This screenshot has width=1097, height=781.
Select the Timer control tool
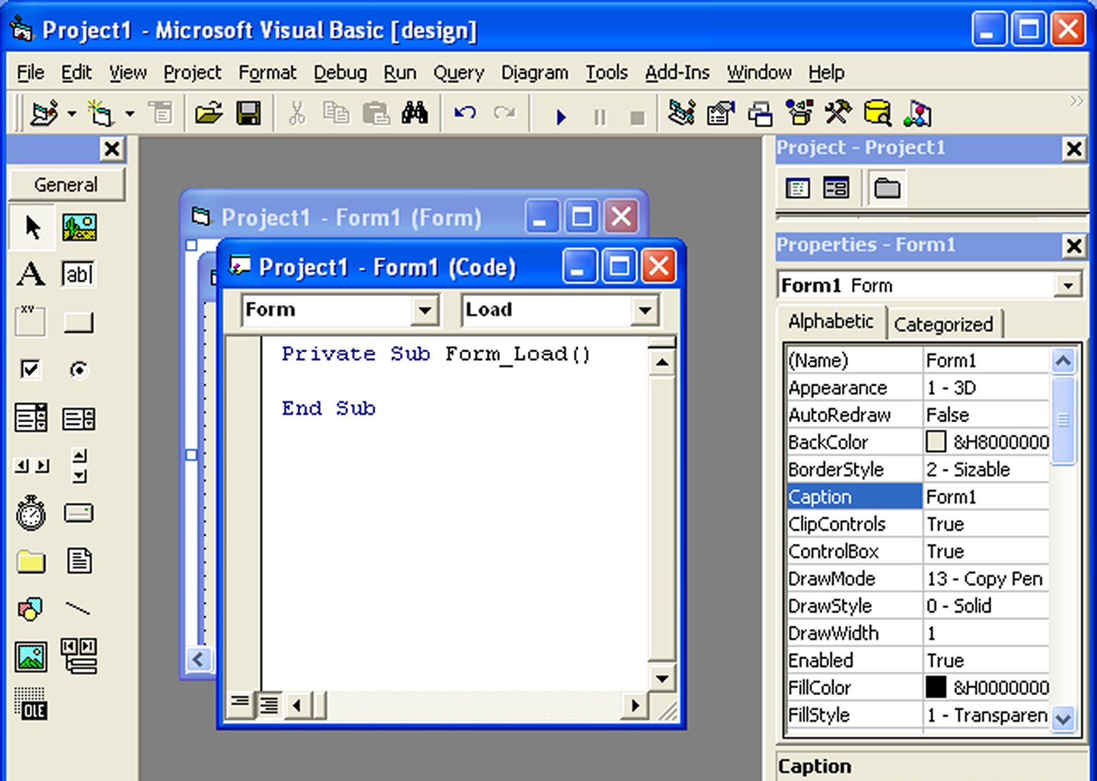(30, 513)
